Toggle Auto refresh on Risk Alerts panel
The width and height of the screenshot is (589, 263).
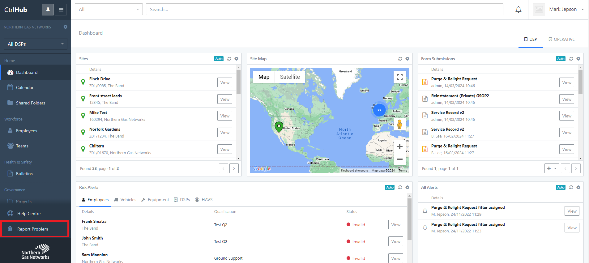390,187
